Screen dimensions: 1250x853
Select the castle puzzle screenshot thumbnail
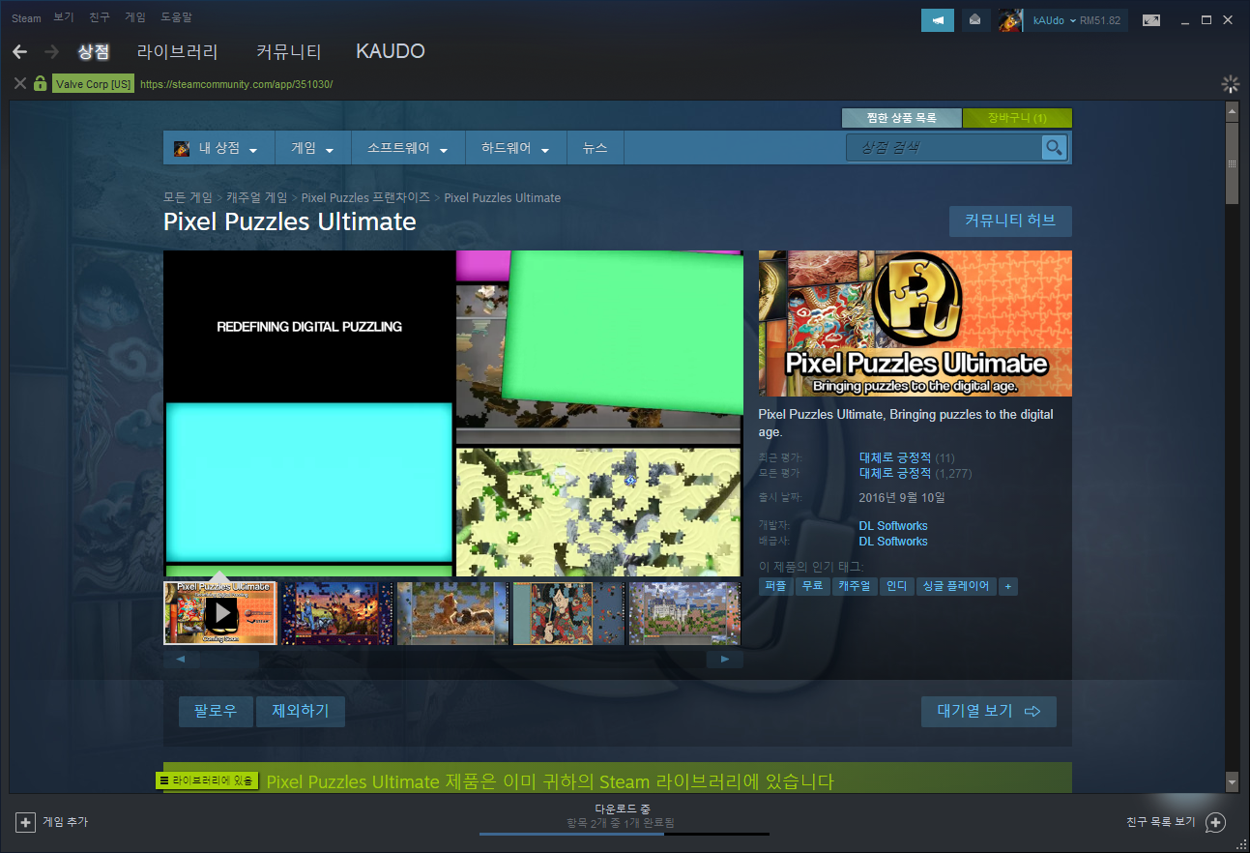(685, 612)
